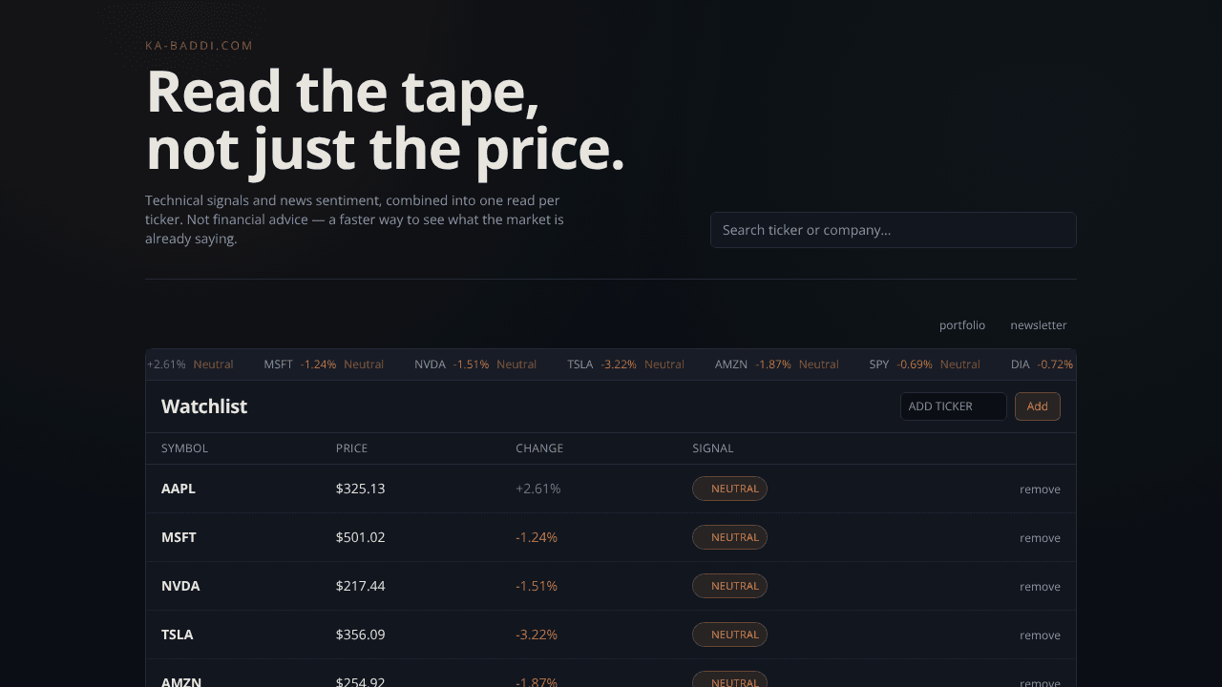Viewport: 1222px width, 687px height.
Task: Click the ADD TICKER input field
Action: (954, 406)
